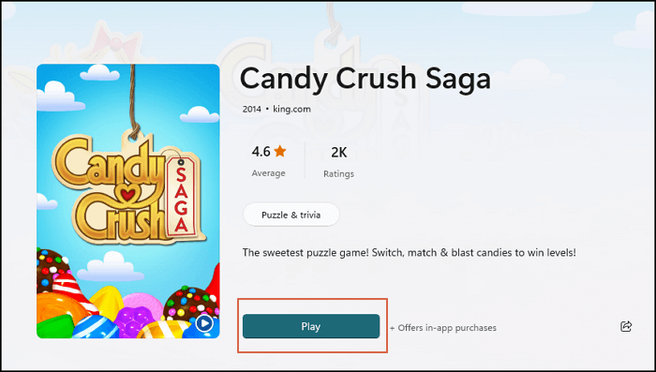The image size is (656, 372).
Task: Click the 4.6 average rating number
Action: [261, 152]
